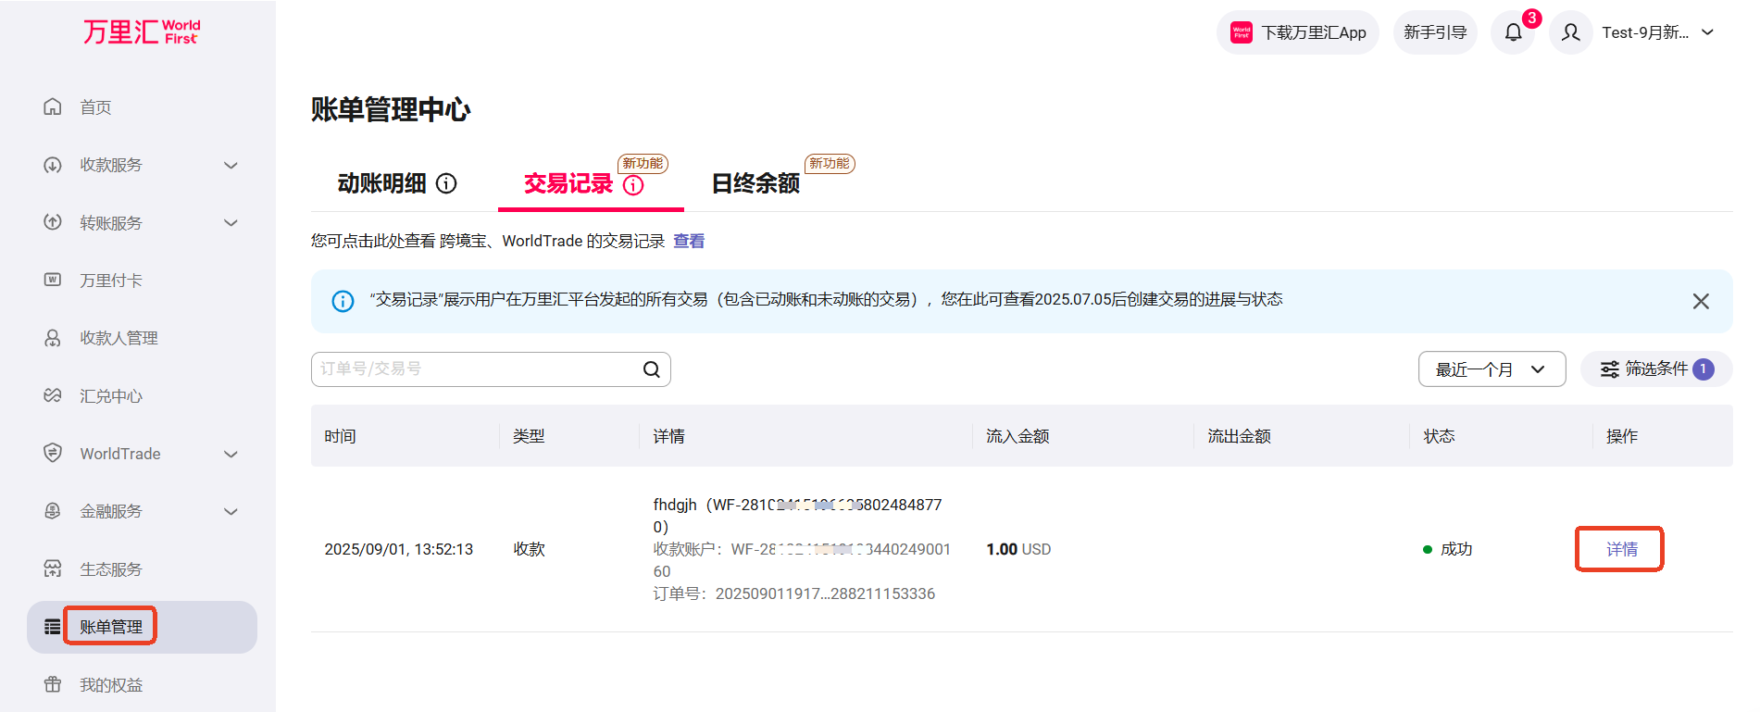
Task: Open 首页 from the sidebar
Action: (95, 107)
